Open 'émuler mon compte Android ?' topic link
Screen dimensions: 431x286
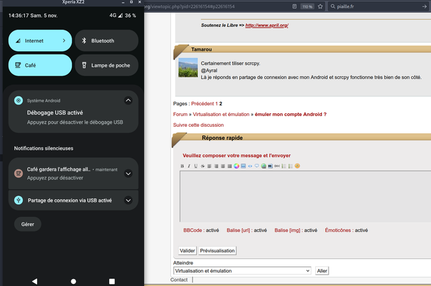click(290, 114)
